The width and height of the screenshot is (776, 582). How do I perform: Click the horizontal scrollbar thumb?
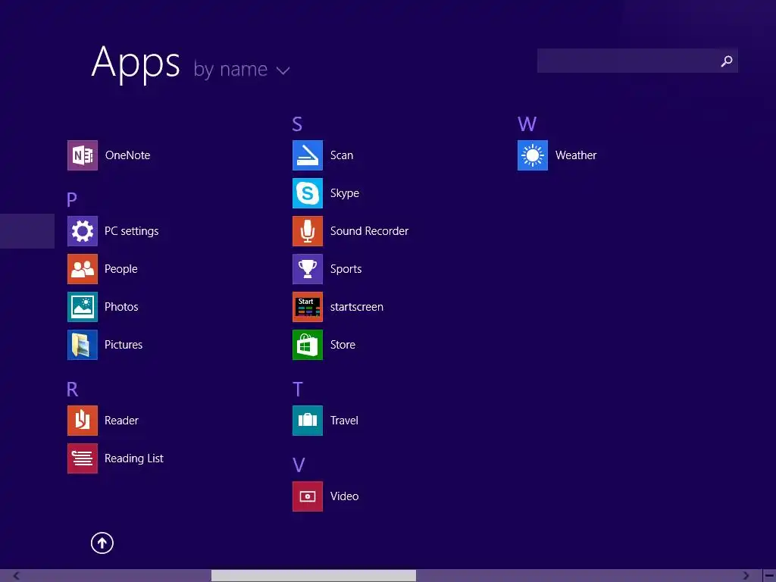[313, 576]
